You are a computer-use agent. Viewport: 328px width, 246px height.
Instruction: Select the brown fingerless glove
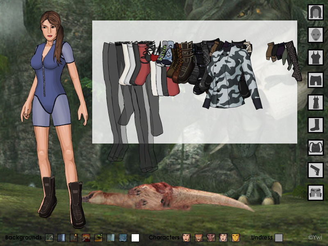(x=270, y=51)
